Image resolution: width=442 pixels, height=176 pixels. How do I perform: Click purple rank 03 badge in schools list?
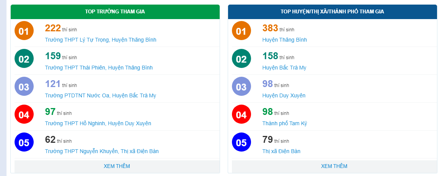pos(24,86)
